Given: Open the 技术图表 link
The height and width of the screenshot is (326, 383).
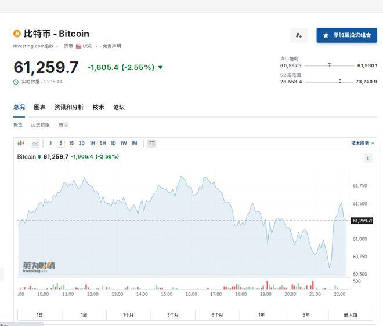Looking at the screenshot, I should coord(363,143).
